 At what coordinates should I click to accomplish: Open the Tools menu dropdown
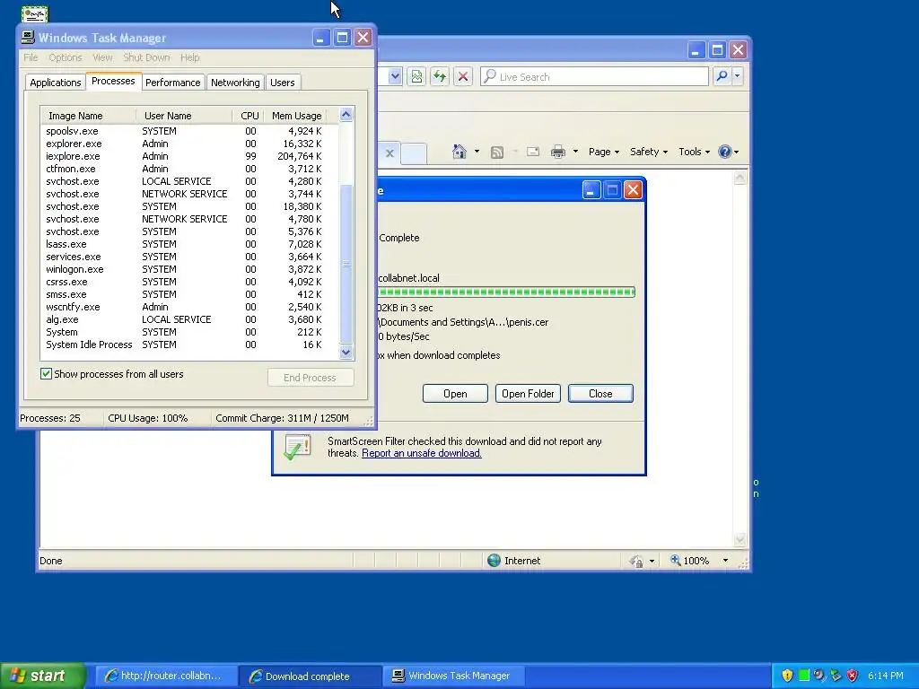click(x=694, y=152)
